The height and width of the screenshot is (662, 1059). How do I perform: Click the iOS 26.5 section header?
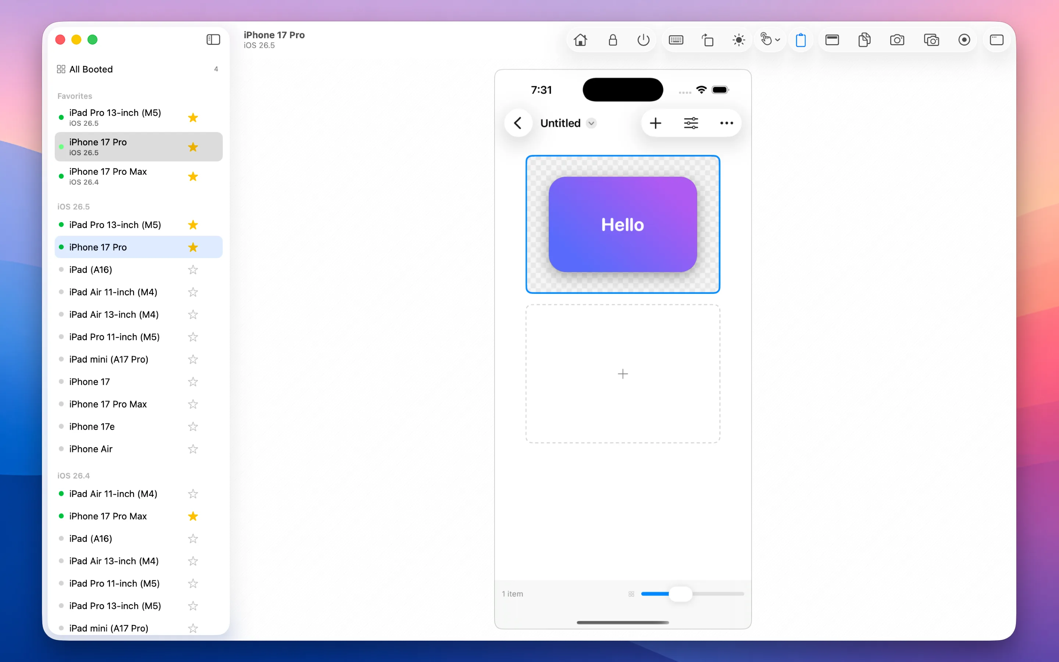[x=74, y=207]
